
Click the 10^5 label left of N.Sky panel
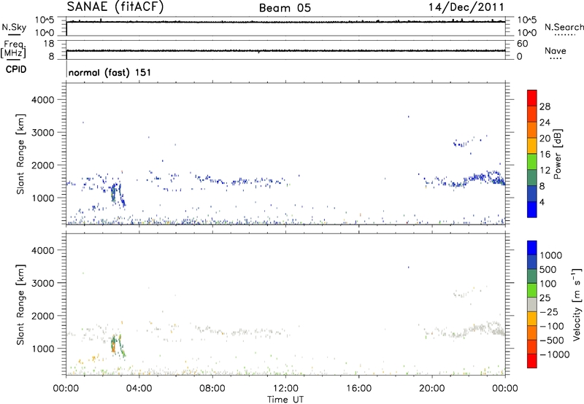pyautogui.click(x=45, y=20)
